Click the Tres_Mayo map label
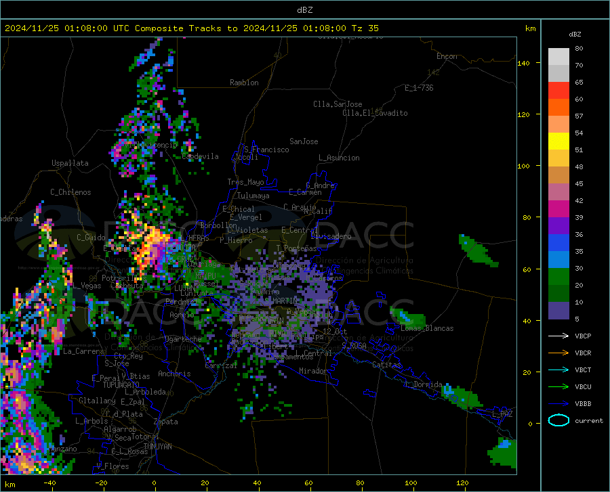The height and width of the screenshot is (492, 610). click(245, 182)
